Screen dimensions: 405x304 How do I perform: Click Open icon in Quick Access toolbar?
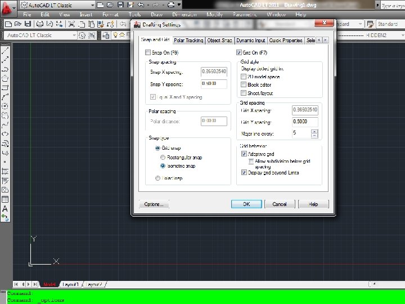[110, 5]
